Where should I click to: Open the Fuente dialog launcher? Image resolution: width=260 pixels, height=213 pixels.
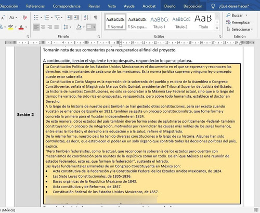click(x=28, y=36)
